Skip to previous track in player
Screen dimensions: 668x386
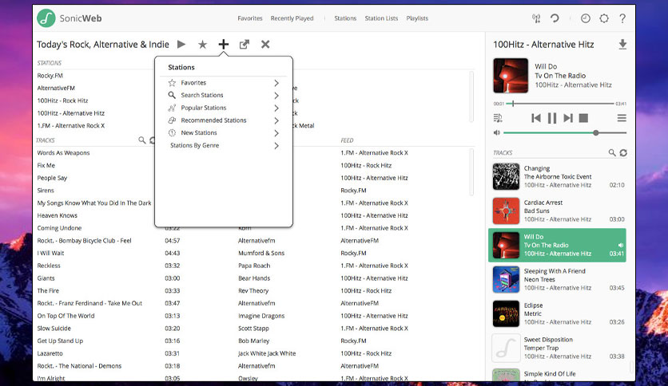536,118
